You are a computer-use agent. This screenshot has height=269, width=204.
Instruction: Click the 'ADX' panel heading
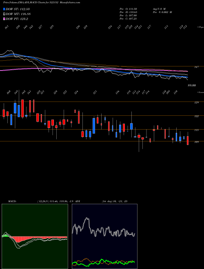tap(78, 201)
